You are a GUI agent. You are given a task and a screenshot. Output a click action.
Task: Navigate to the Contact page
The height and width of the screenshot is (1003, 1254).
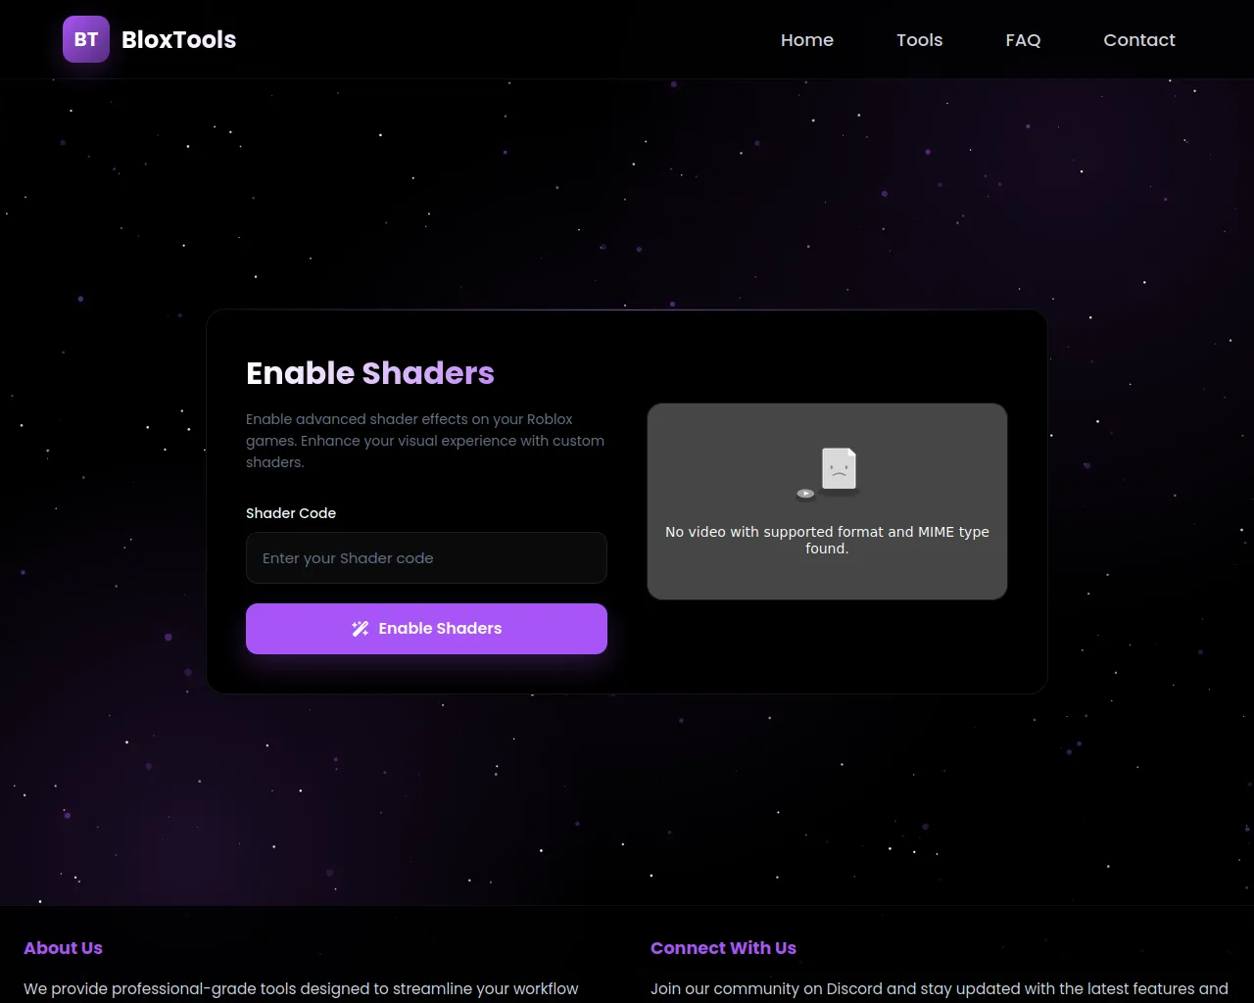(1139, 40)
